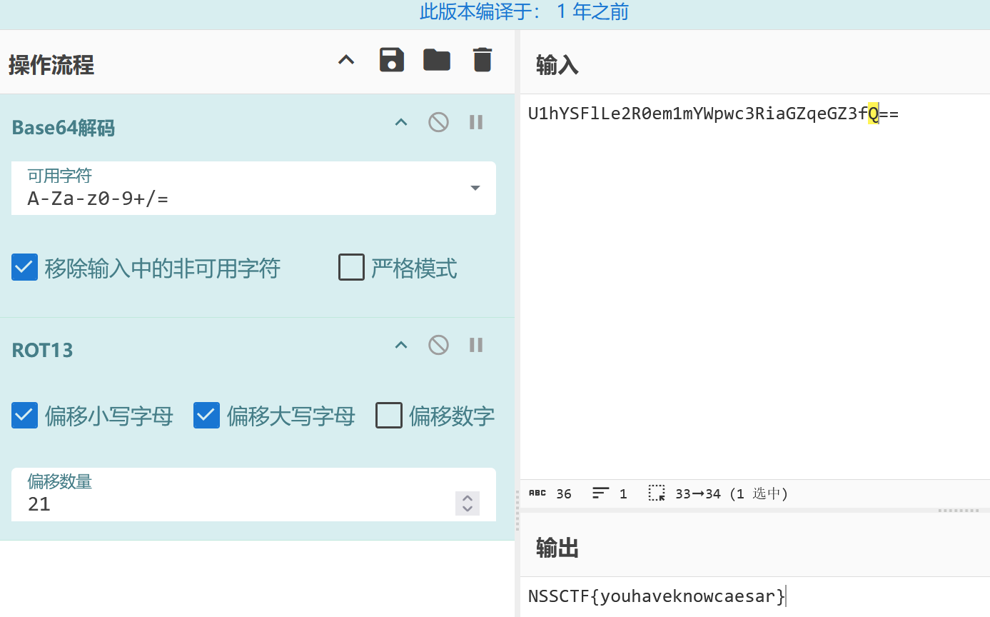Click into the 输入 text area

[749, 286]
